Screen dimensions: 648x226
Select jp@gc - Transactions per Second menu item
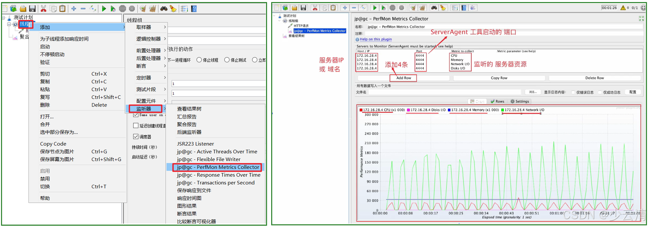216,183
